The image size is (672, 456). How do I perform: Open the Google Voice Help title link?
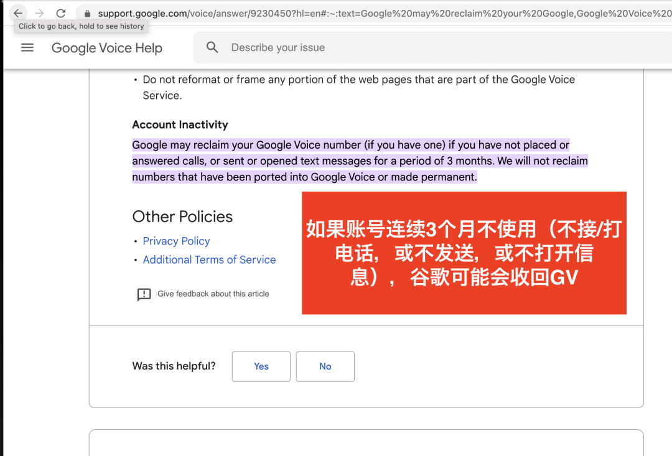pyautogui.click(x=107, y=48)
